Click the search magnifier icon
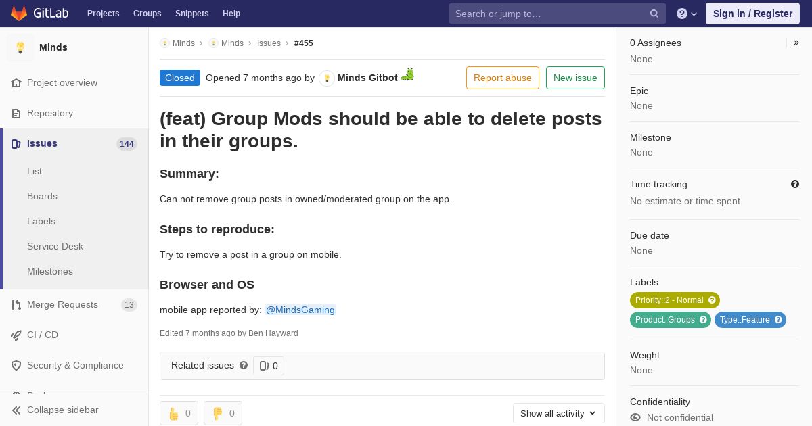Image resolution: width=812 pixels, height=426 pixels. (654, 14)
